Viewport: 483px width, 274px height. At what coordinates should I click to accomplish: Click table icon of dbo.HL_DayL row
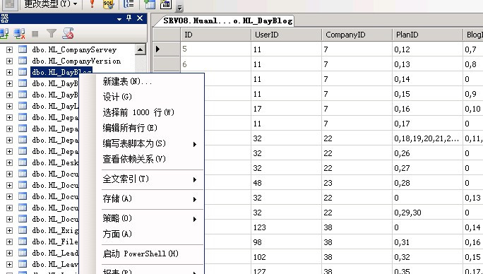pyautogui.click(x=23, y=106)
